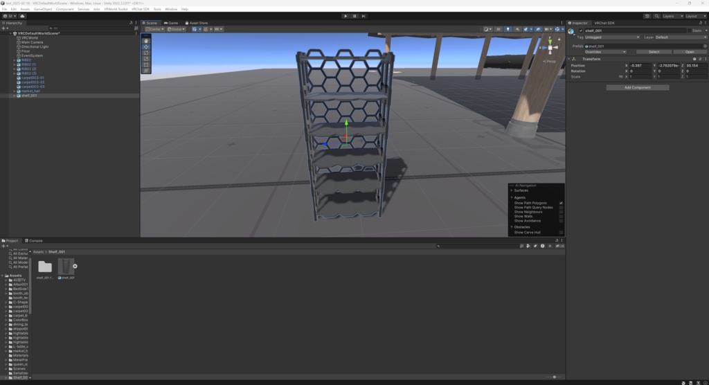The height and width of the screenshot is (385, 709).
Task: Switch to the VRChat SDK inspector tab
Action: coord(604,23)
